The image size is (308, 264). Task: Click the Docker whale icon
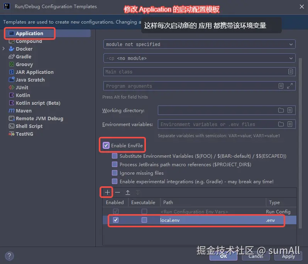[x=12, y=49]
